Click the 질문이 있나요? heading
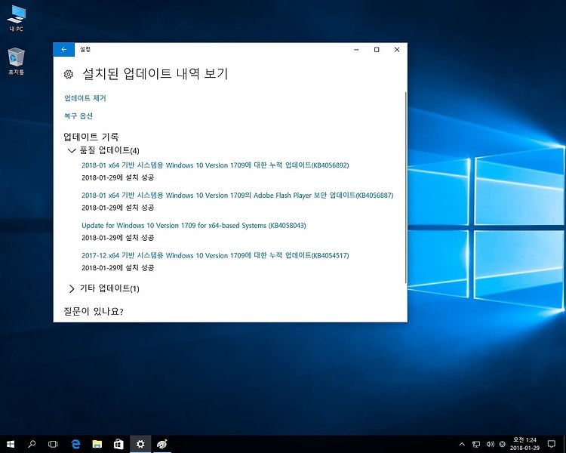 pyautogui.click(x=94, y=311)
